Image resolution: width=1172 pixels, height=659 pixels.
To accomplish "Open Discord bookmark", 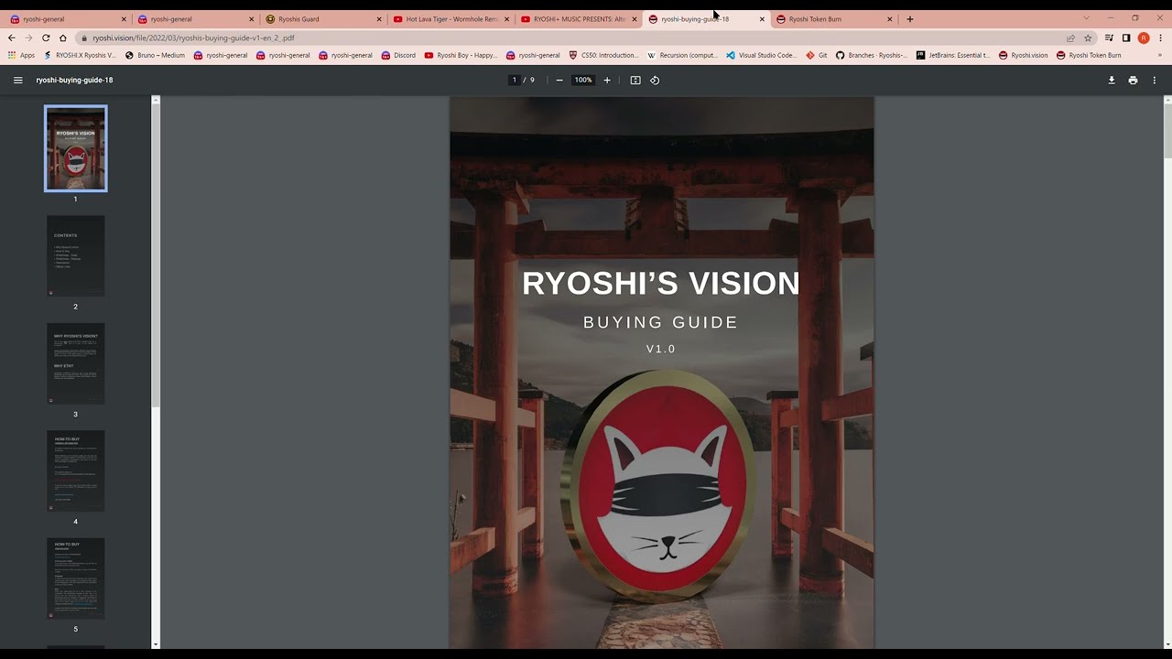I will (398, 55).
